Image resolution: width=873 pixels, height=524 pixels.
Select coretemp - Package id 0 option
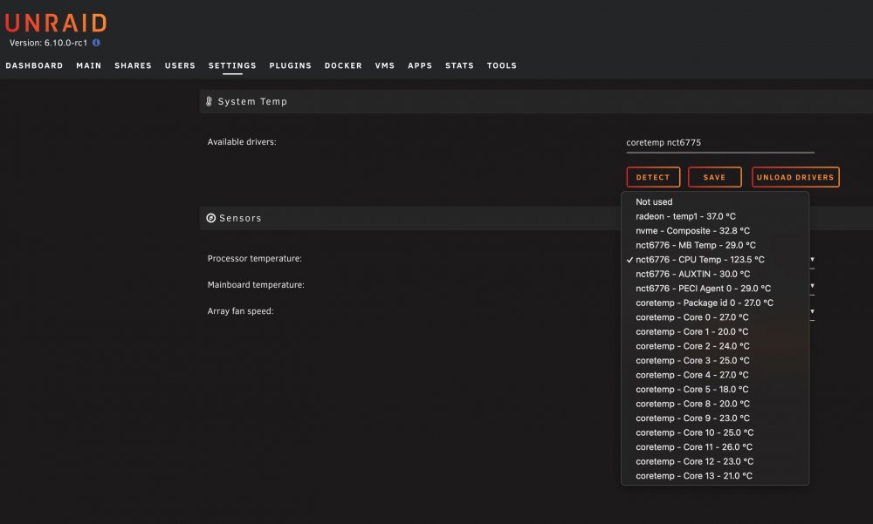pyautogui.click(x=715, y=303)
